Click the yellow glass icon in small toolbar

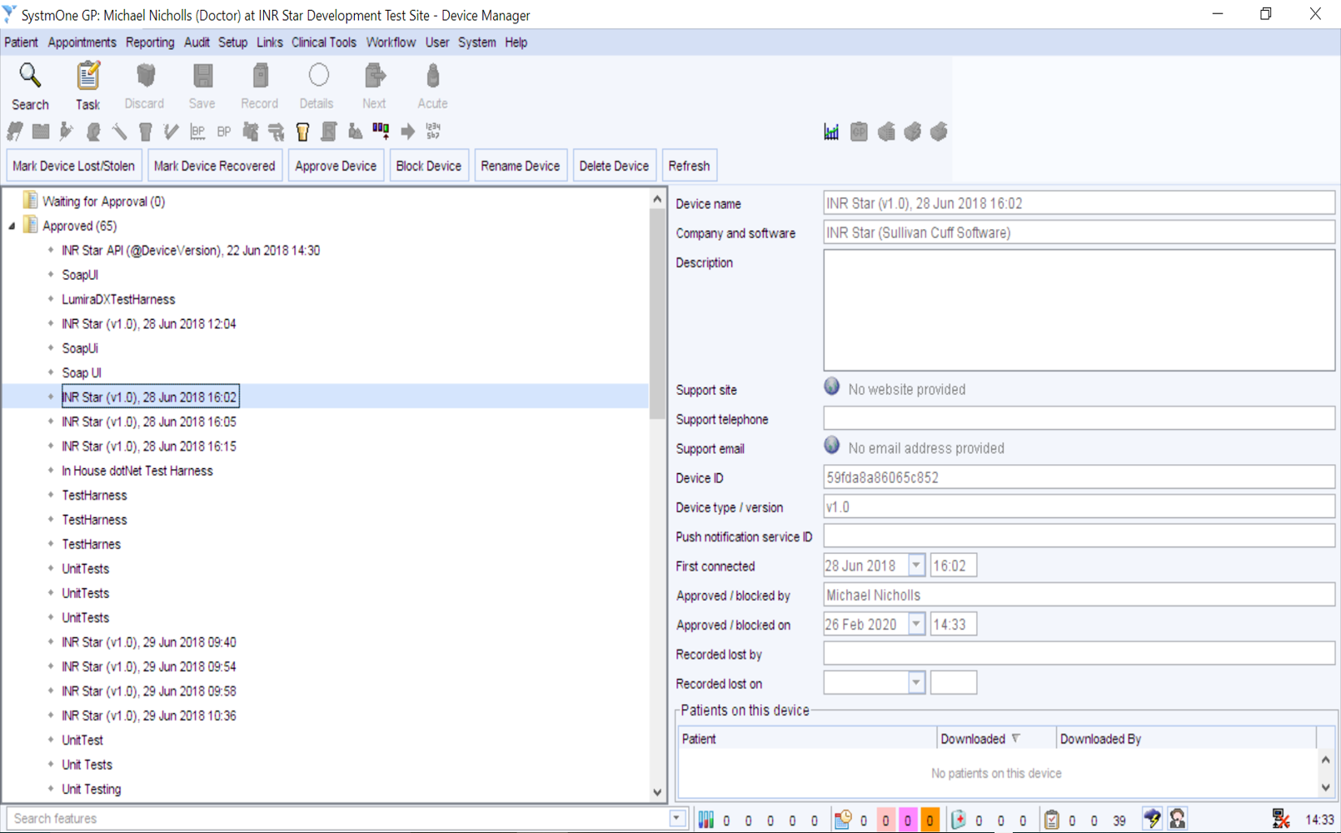point(302,132)
